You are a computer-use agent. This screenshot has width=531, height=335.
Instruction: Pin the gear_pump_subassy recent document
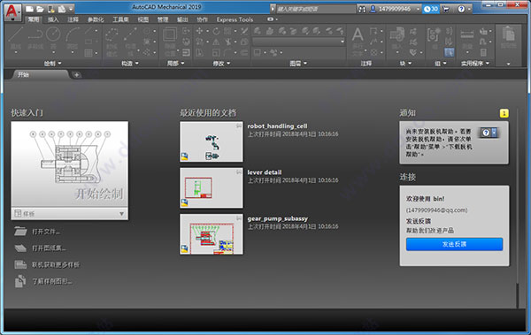(x=239, y=218)
